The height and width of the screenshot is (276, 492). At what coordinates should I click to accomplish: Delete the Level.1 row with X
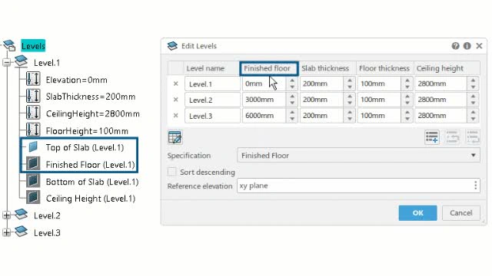click(x=176, y=84)
